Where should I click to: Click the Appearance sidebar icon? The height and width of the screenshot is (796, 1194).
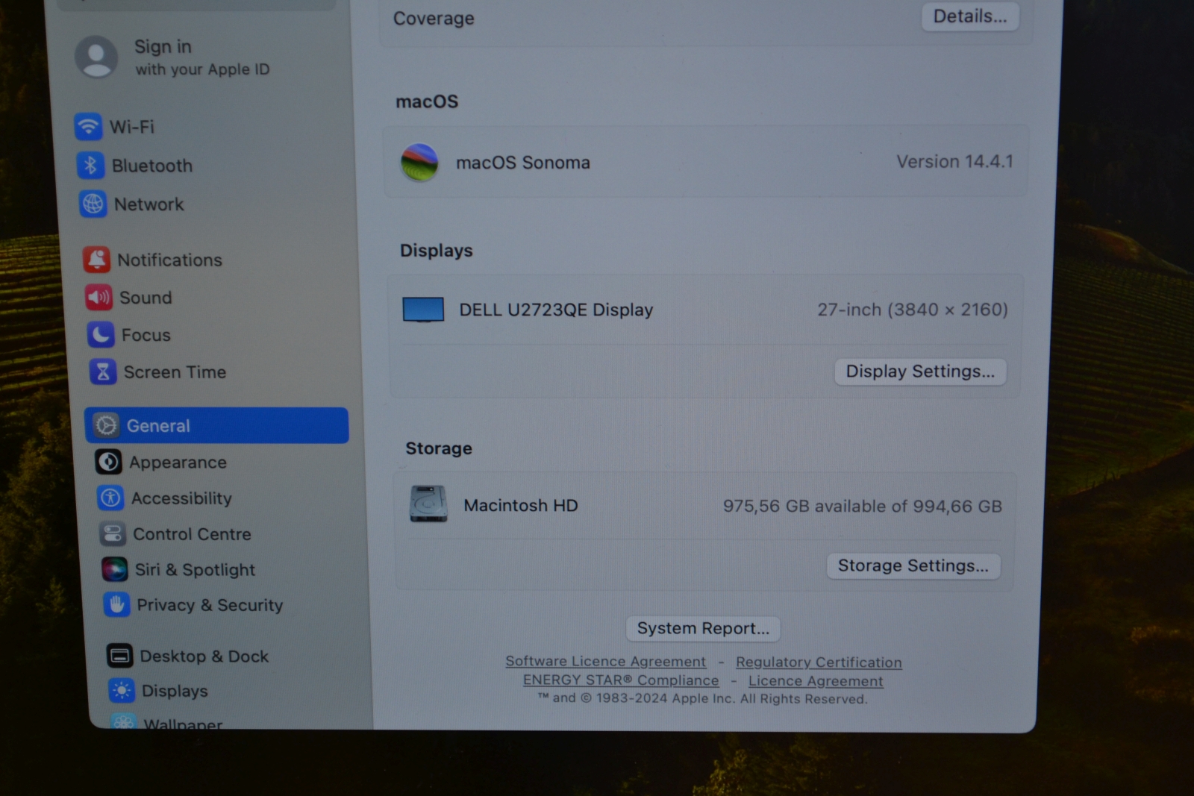click(109, 462)
